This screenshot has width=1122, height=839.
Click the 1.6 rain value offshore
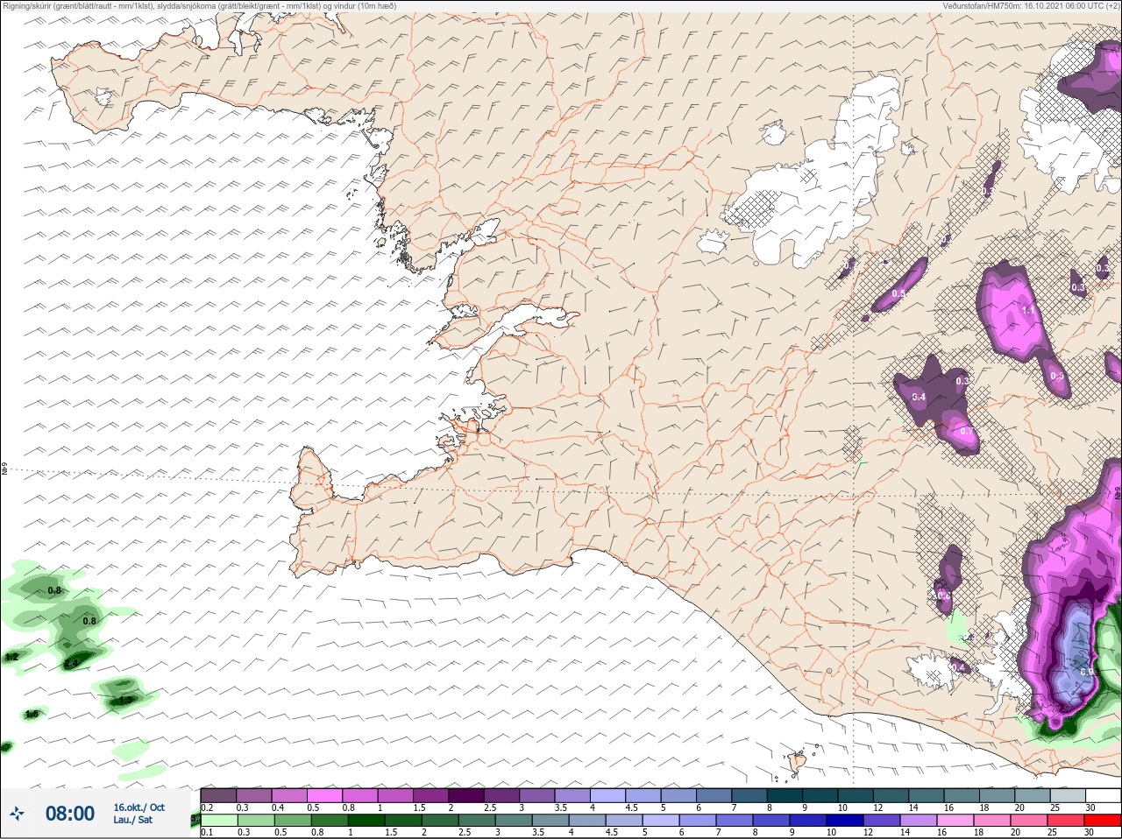pyautogui.click(x=32, y=715)
